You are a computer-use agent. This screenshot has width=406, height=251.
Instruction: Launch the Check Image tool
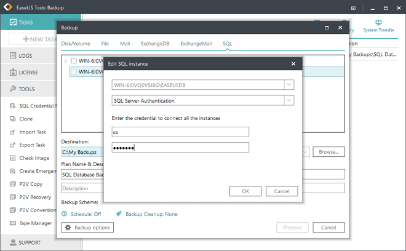pos(14,158)
